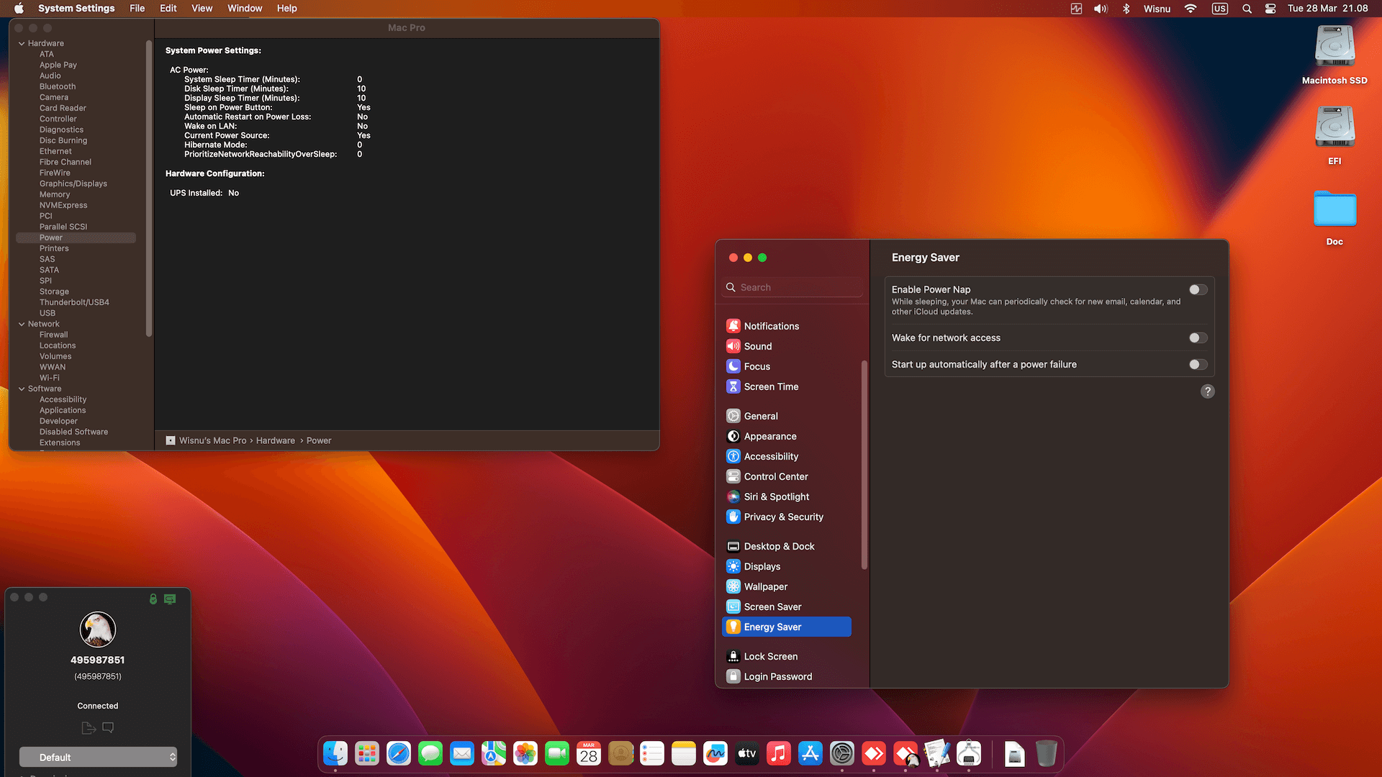Select Graphics/Displays in the hardware list

73,183
